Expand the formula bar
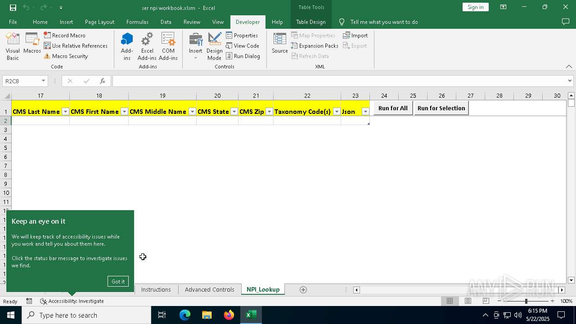The image size is (576, 324). [570, 81]
